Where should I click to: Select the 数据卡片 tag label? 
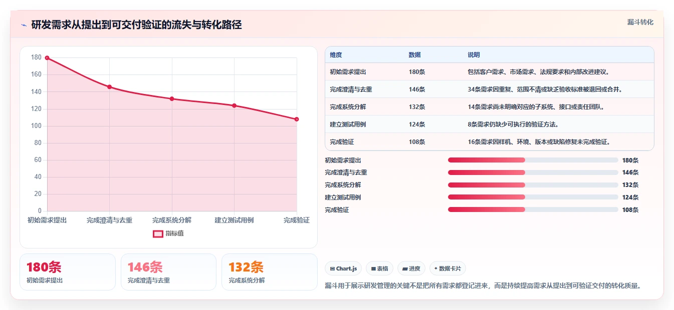point(450,269)
